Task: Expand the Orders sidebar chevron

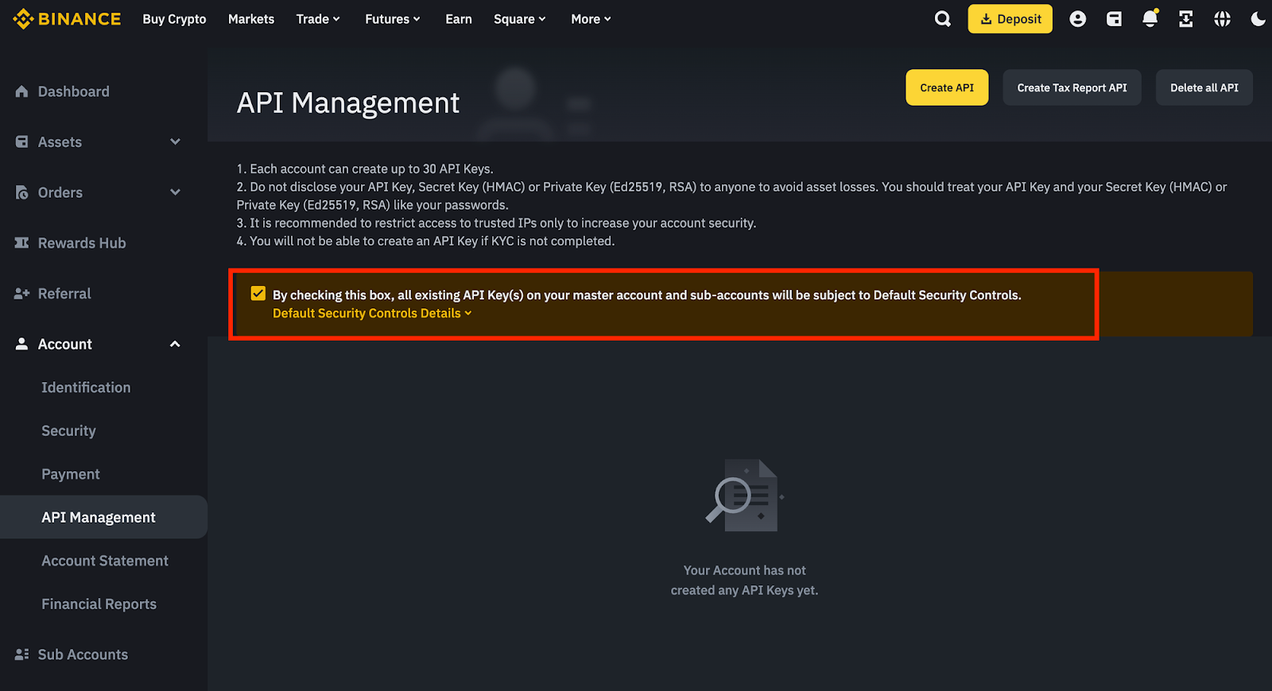Action: (175, 192)
